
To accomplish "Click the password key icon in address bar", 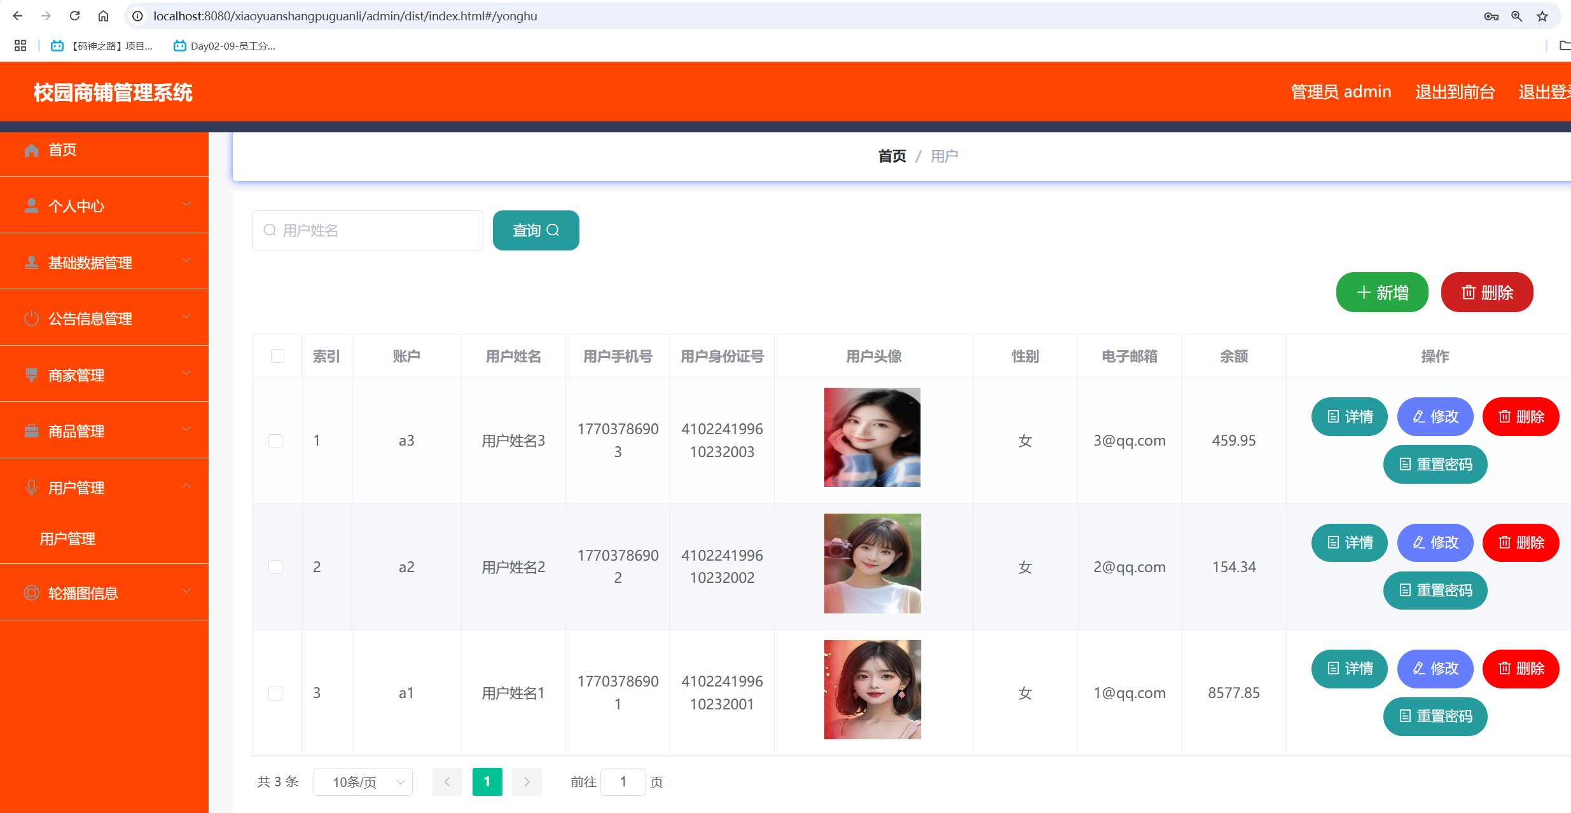I will coord(1491,16).
